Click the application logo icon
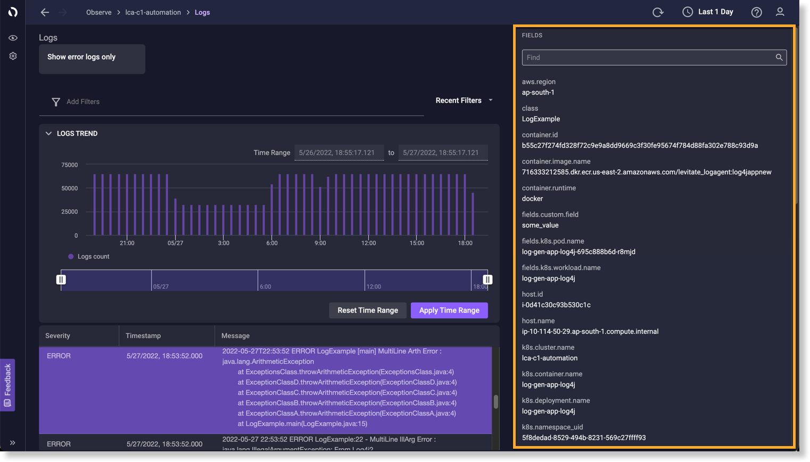 pos(13,12)
